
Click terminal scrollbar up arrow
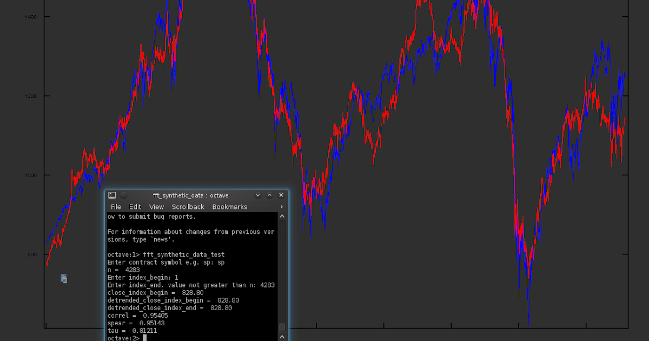(282, 217)
